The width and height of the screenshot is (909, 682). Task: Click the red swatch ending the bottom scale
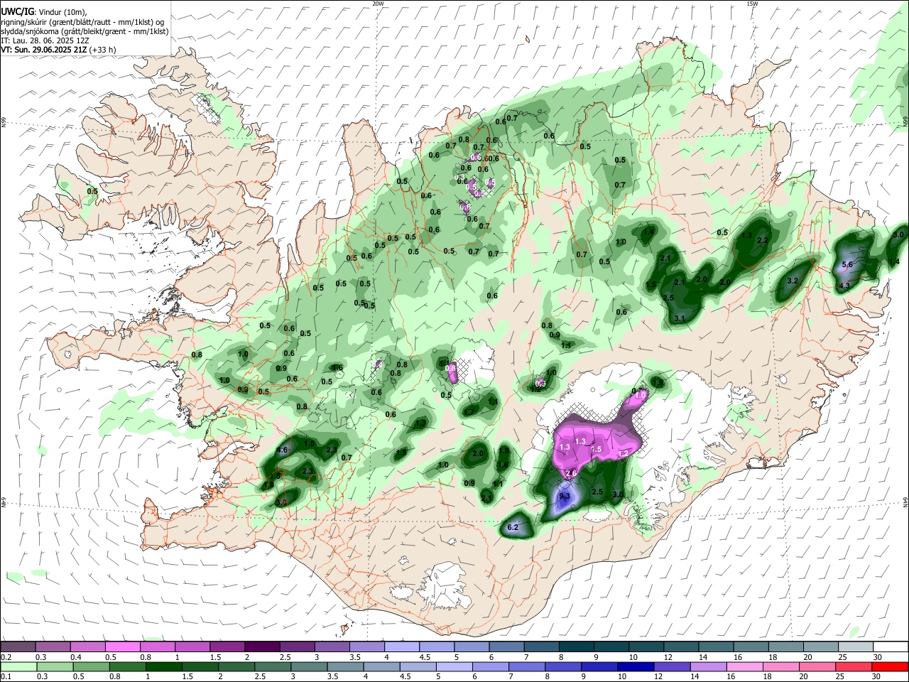pos(890,666)
